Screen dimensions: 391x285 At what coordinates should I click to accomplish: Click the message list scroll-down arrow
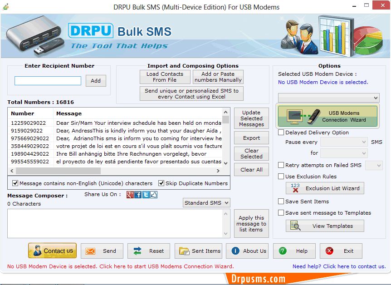click(x=226, y=163)
